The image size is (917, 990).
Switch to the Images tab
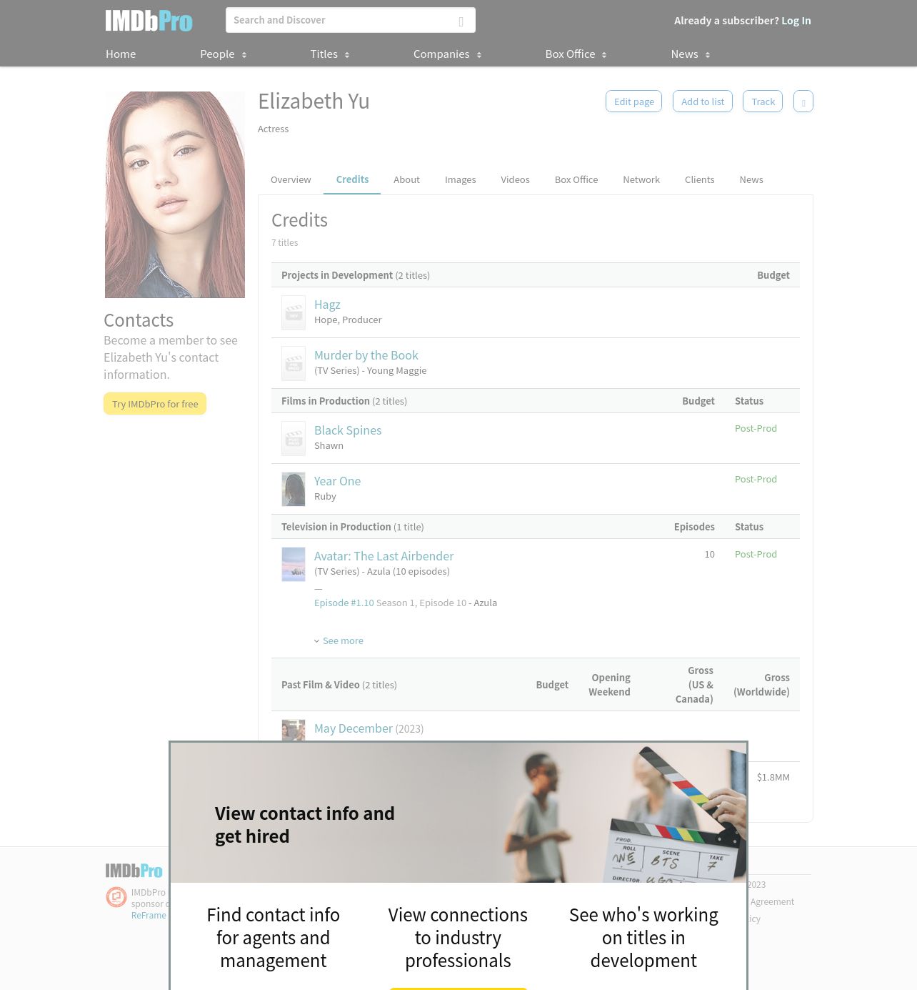(x=460, y=179)
